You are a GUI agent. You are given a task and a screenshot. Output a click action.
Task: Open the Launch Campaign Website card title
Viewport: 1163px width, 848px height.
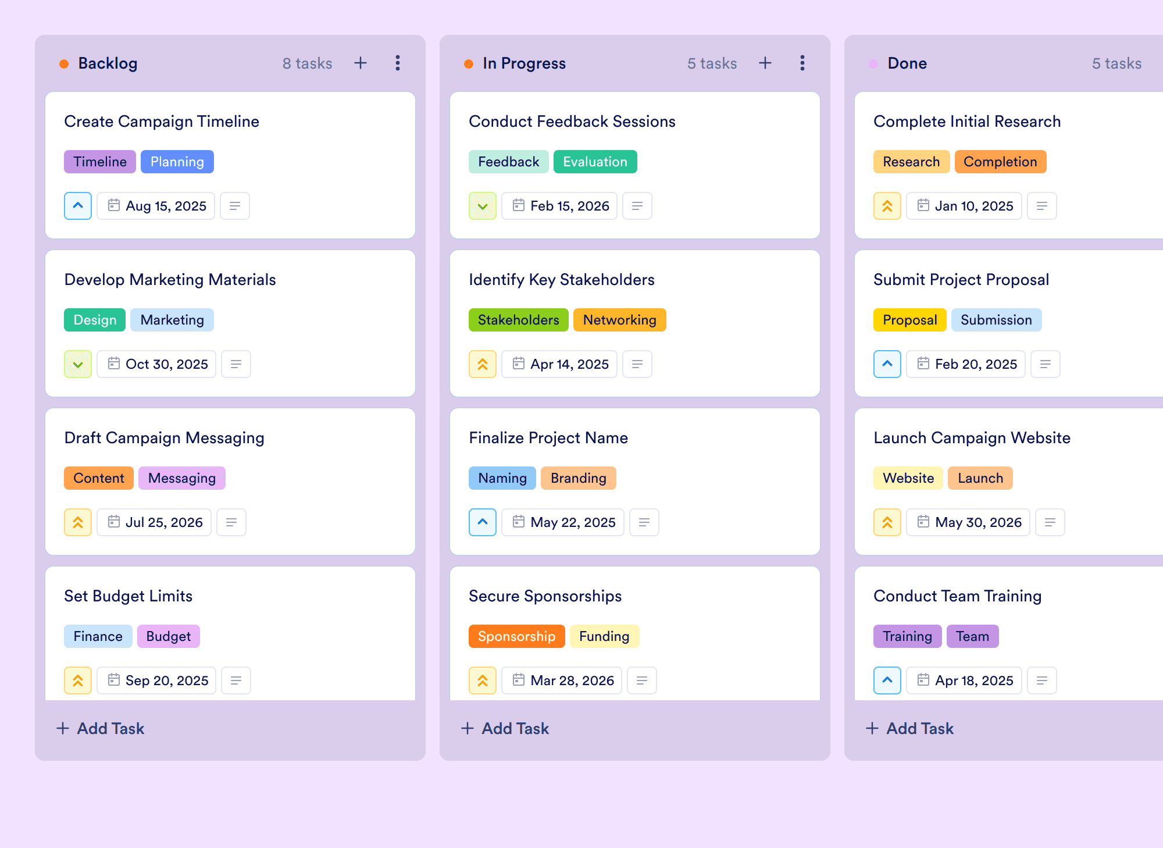pos(972,437)
